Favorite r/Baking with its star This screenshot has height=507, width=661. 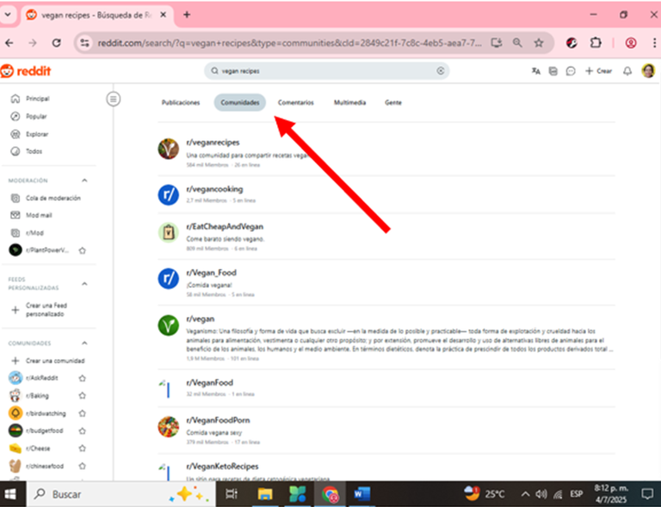coord(83,395)
